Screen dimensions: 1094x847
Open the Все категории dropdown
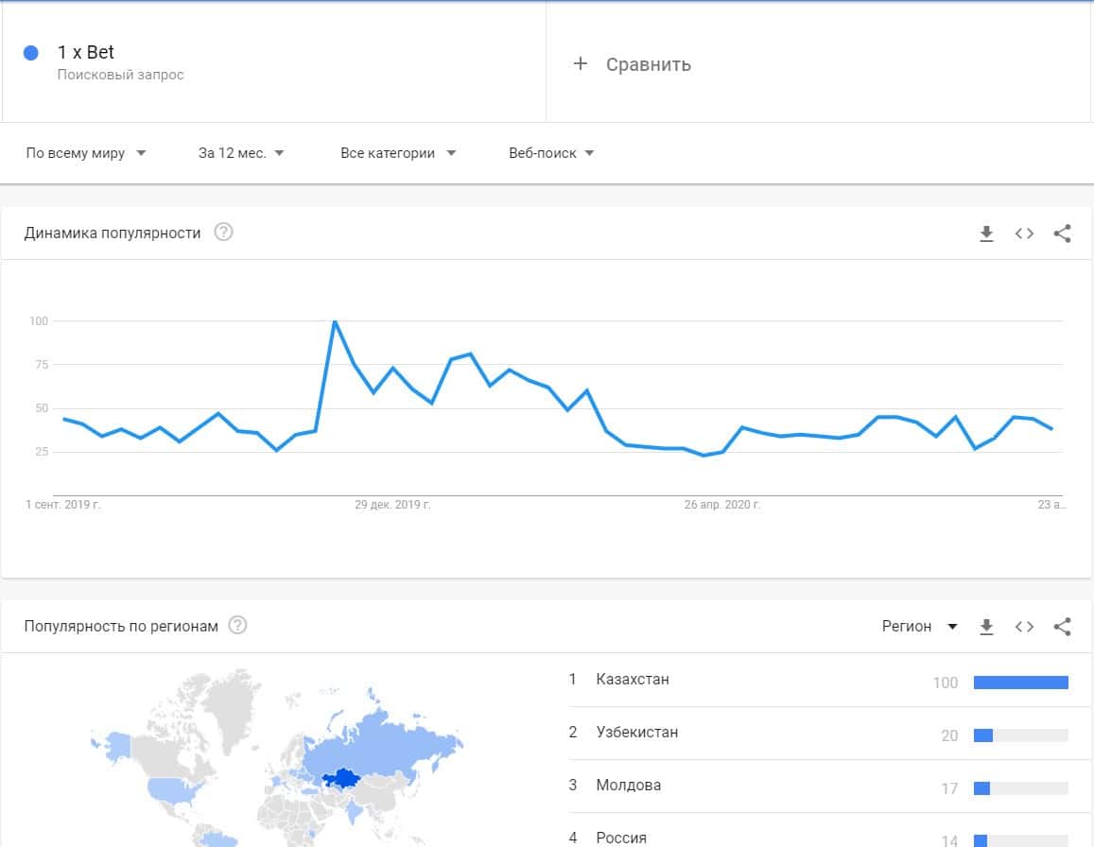click(398, 153)
